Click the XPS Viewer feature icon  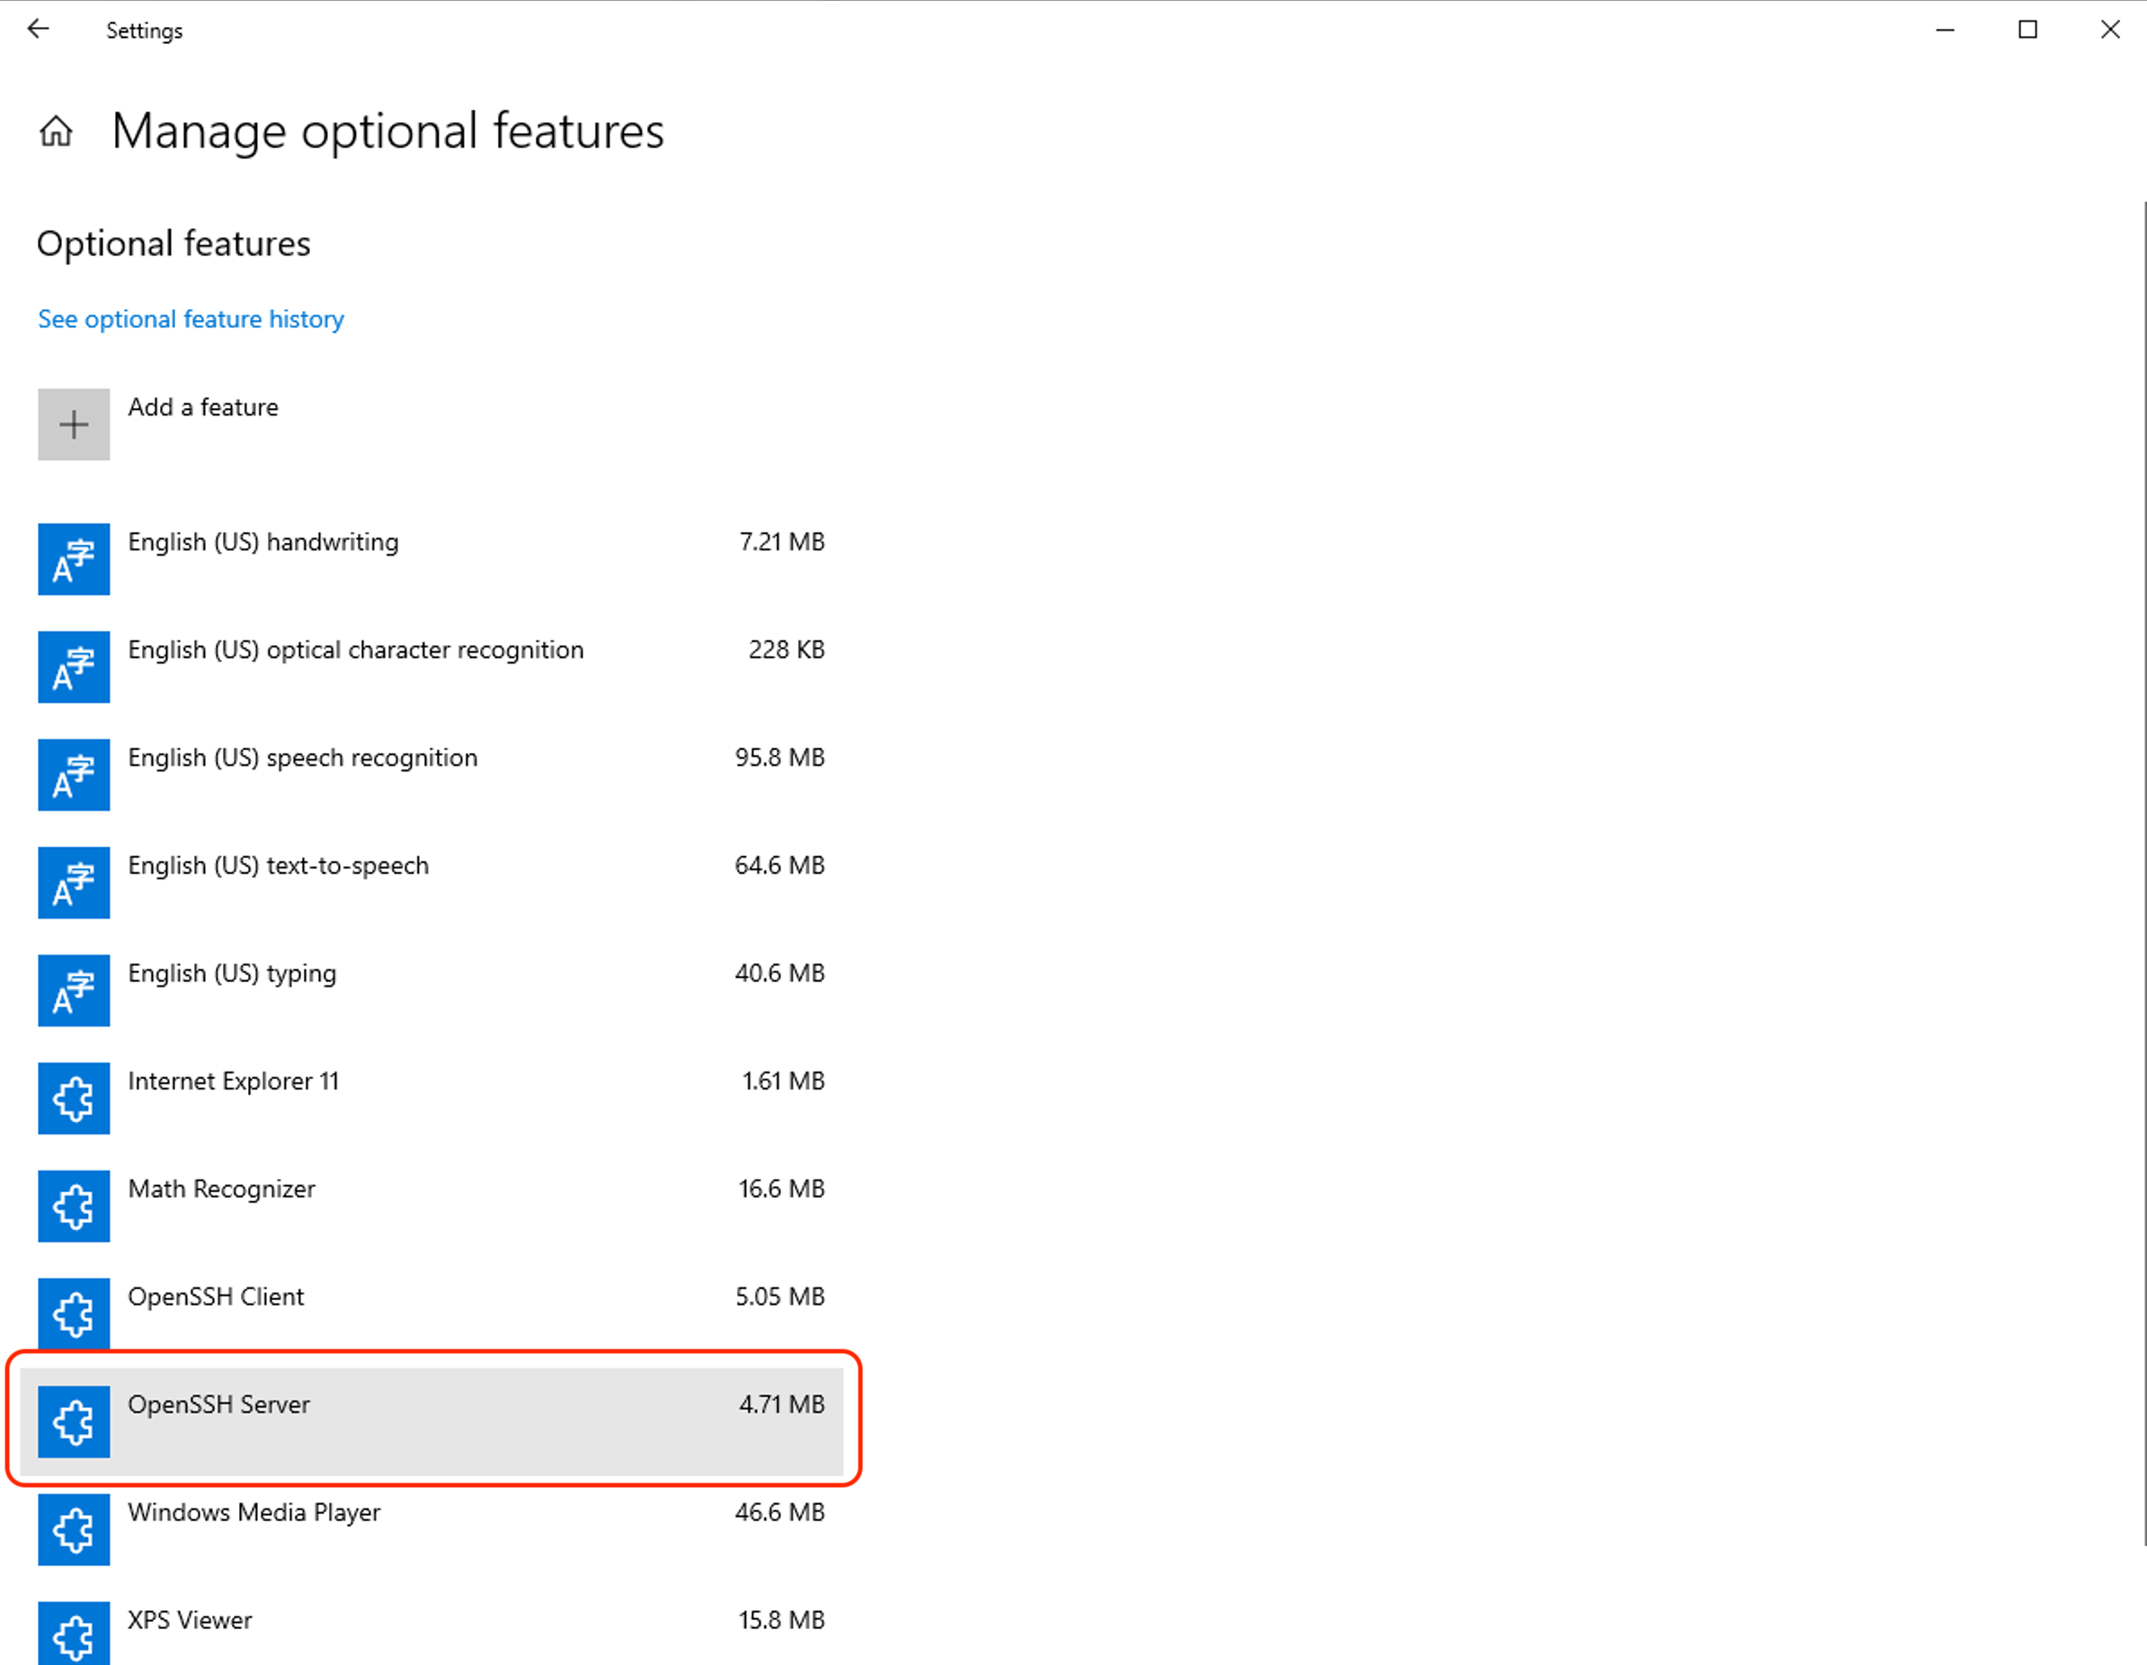pos(74,1634)
